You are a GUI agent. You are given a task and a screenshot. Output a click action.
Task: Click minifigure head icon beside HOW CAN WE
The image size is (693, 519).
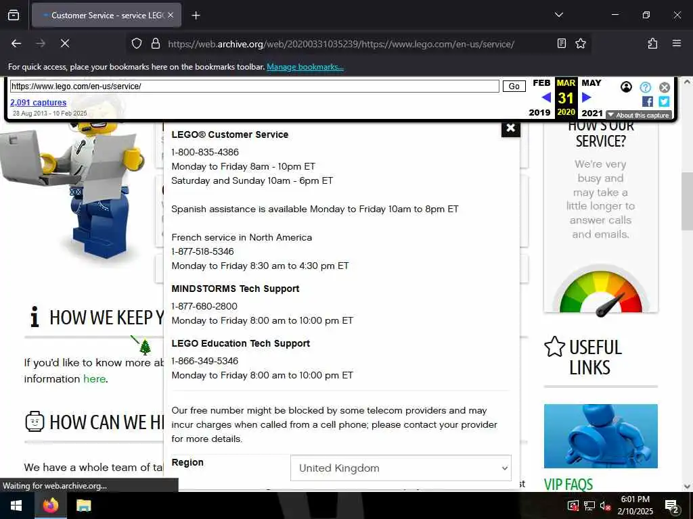[x=35, y=421]
